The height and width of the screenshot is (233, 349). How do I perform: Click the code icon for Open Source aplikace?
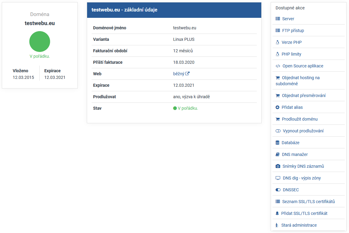(278, 66)
